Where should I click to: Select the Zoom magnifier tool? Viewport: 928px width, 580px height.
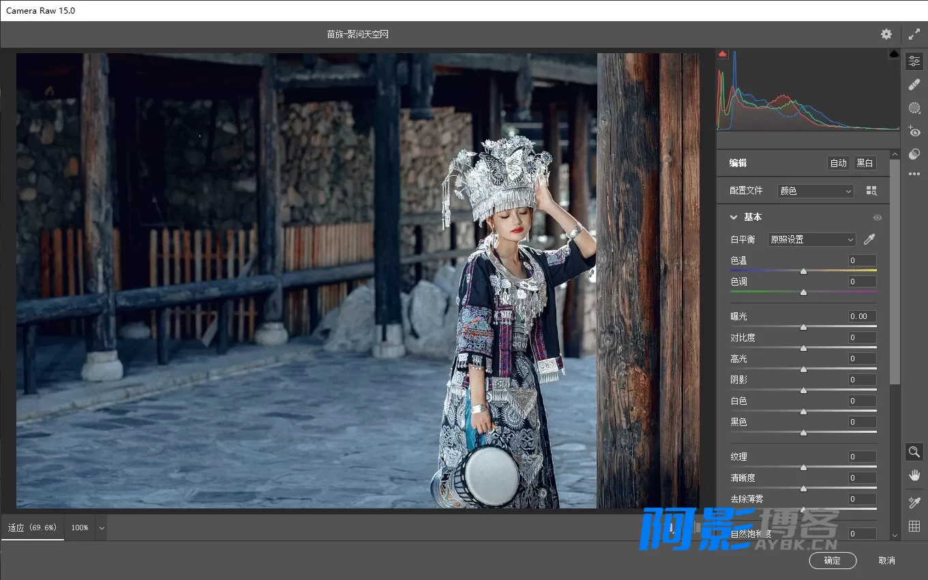(x=914, y=451)
